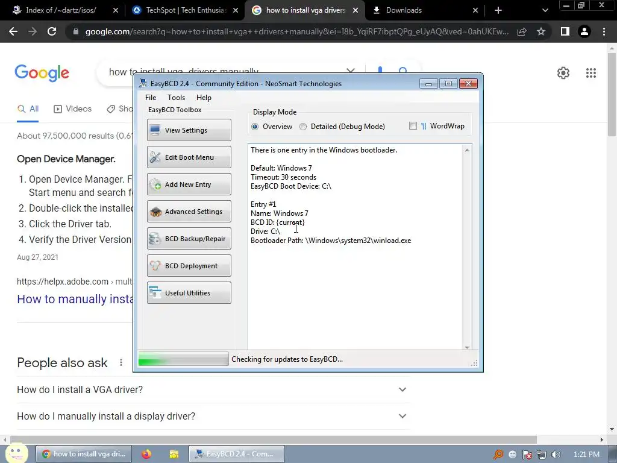The height and width of the screenshot is (463, 617).
Task: Open the Start button on taskbar
Action: coord(17,453)
